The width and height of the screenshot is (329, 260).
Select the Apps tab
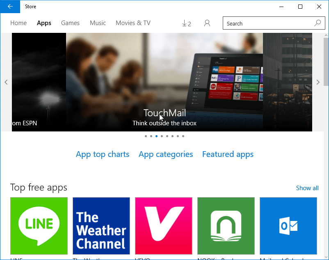[44, 23]
